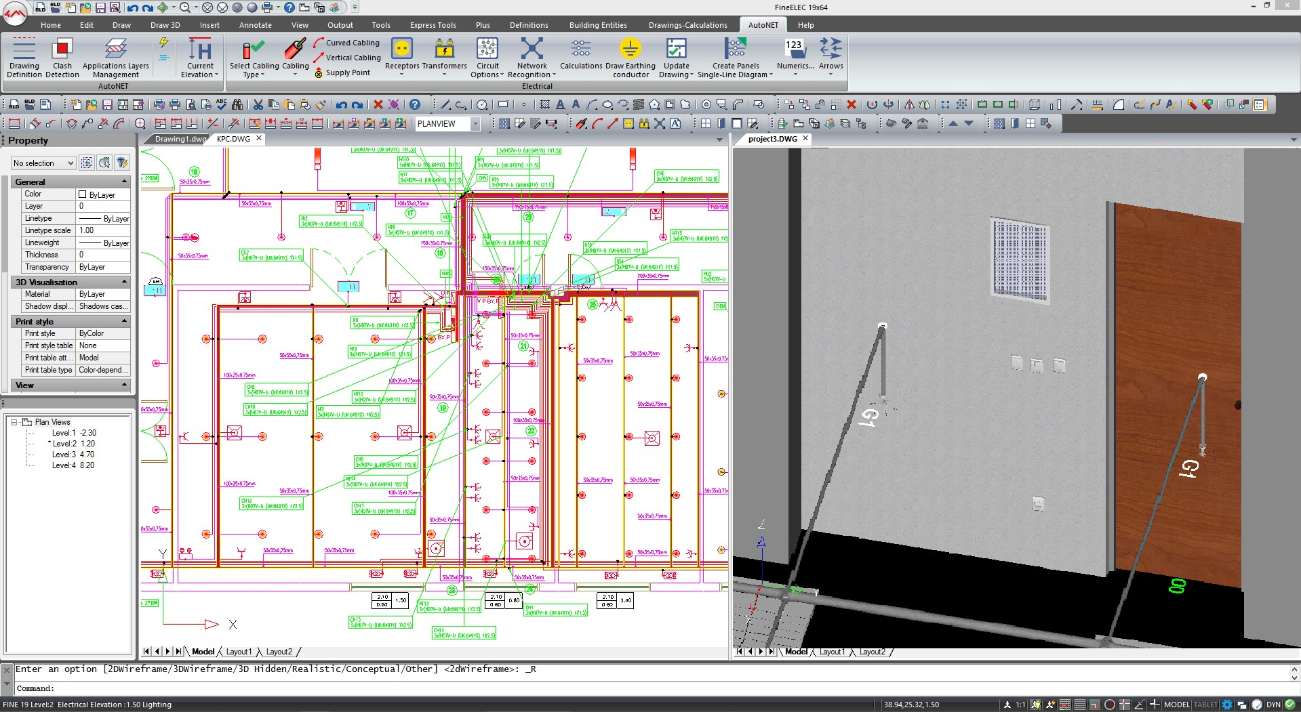Select Level:3 4.70 plan view

coord(73,455)
